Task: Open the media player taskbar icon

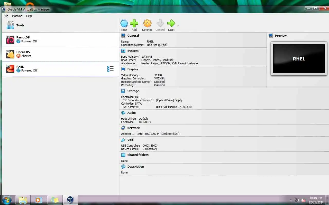Action: coord(39,200)
